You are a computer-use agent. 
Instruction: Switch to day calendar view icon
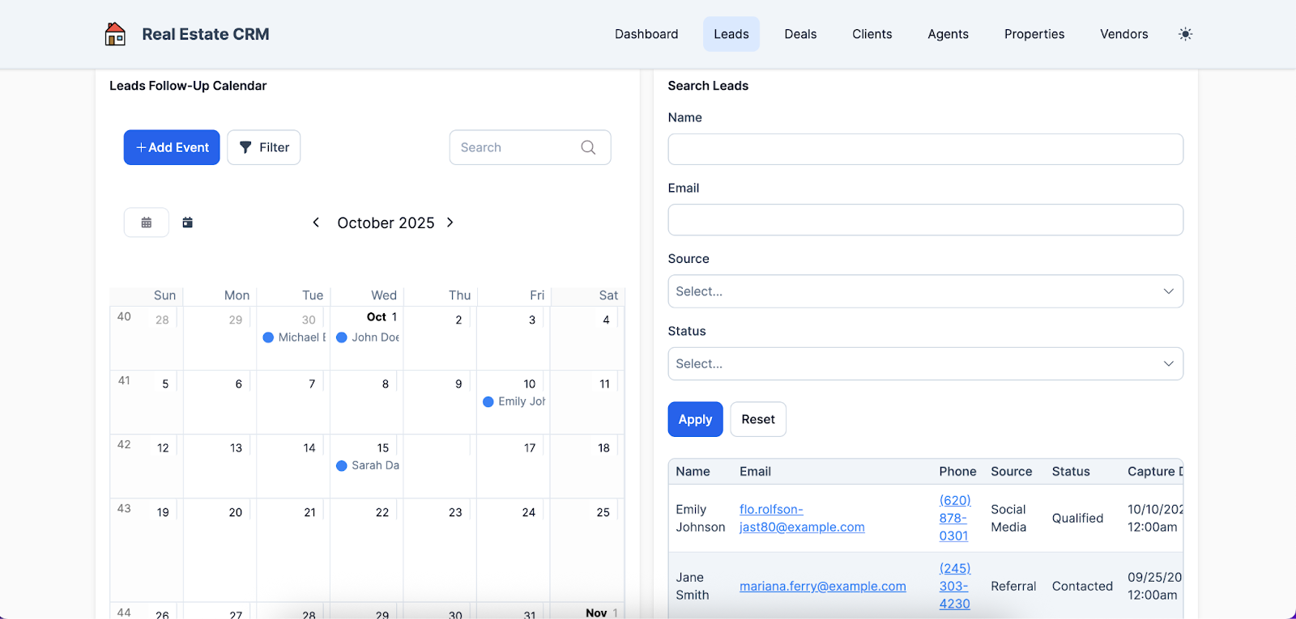click(x=188, y=223)
